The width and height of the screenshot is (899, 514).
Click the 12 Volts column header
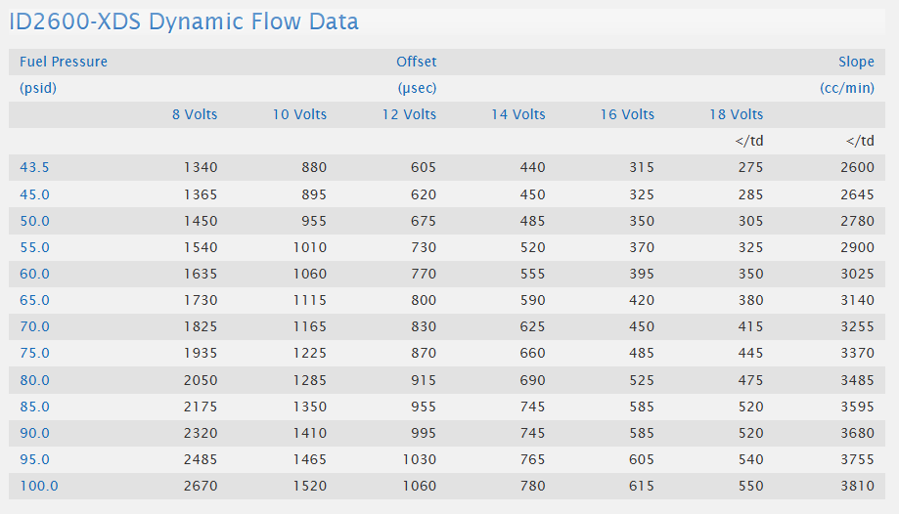tap(409, 114)
